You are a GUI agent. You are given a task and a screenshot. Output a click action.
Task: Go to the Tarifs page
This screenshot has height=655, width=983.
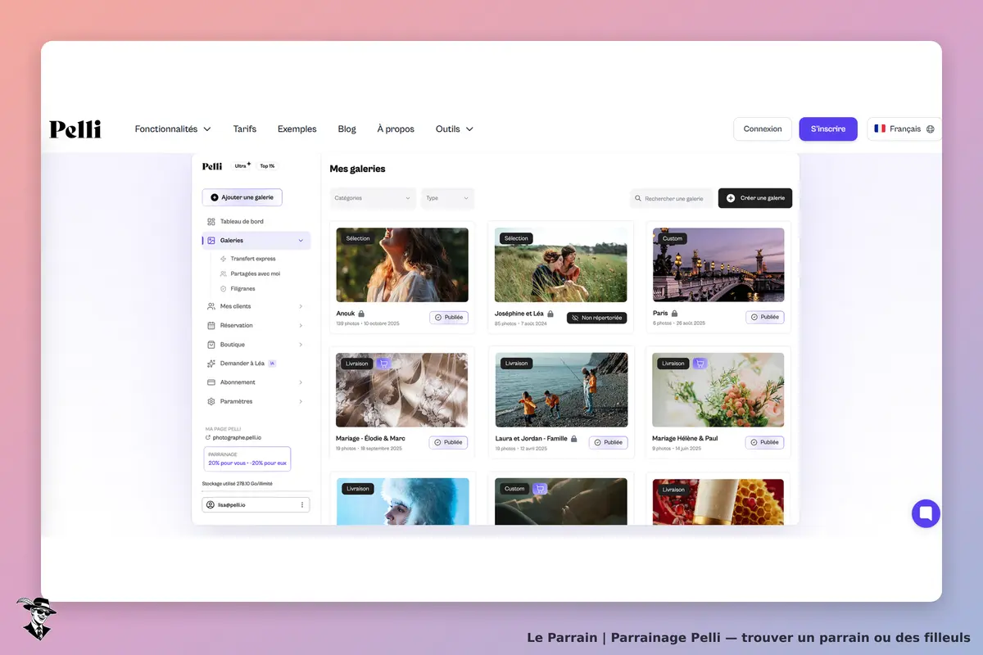pos(244,129)
